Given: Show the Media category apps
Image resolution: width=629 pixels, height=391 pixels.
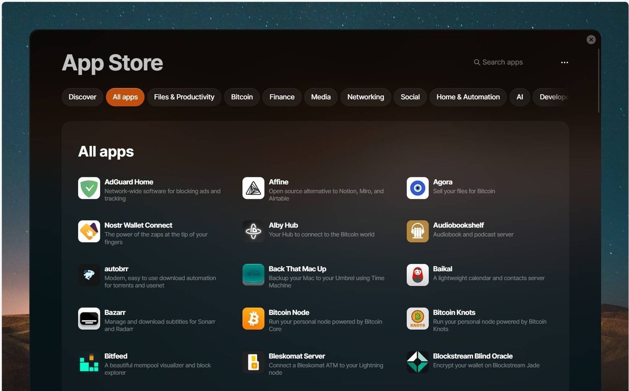Looking at the screenshot, I should [321, 97].
